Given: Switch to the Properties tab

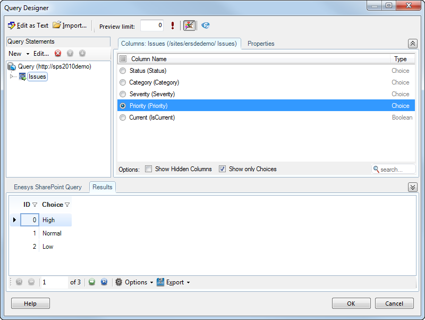Looking at the screenshot, I should (x=261, y=44).
